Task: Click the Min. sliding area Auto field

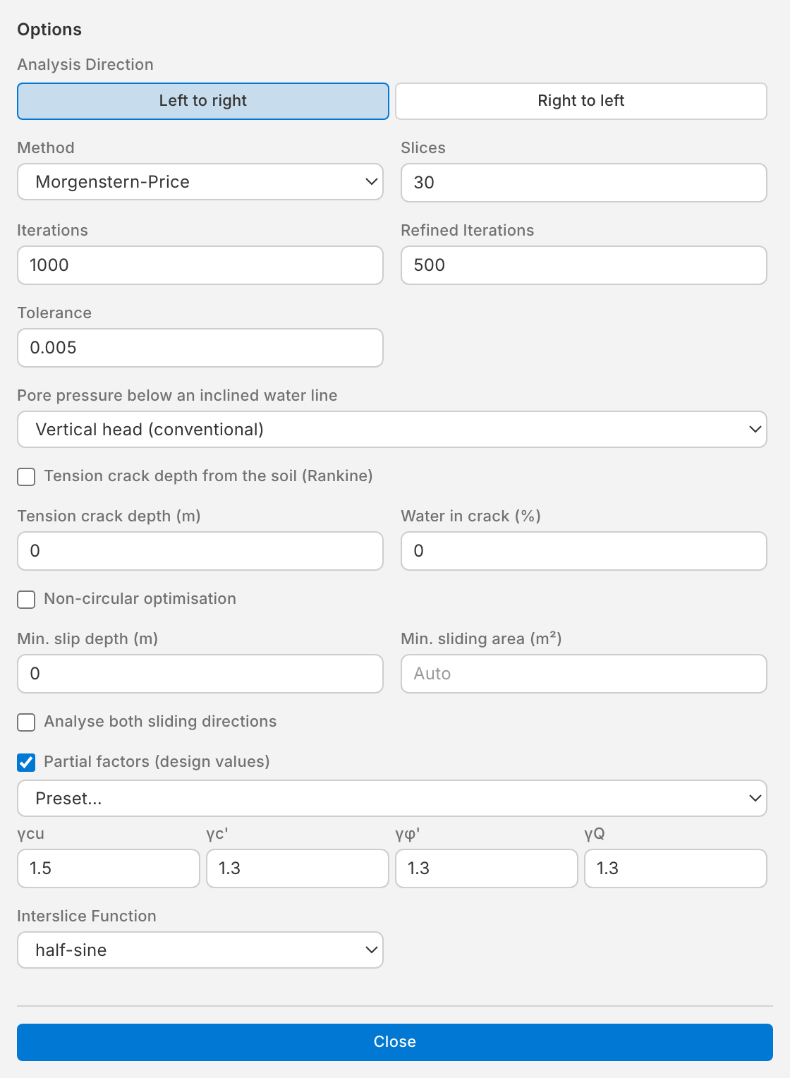Action: [x=584, y=674]
